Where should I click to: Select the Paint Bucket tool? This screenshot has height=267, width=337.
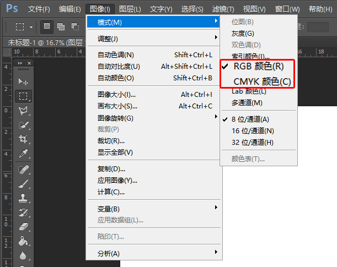coord(23,241)
